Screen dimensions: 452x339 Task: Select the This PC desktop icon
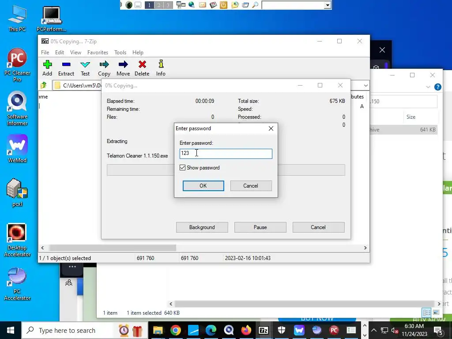click(x=17, y=18)
